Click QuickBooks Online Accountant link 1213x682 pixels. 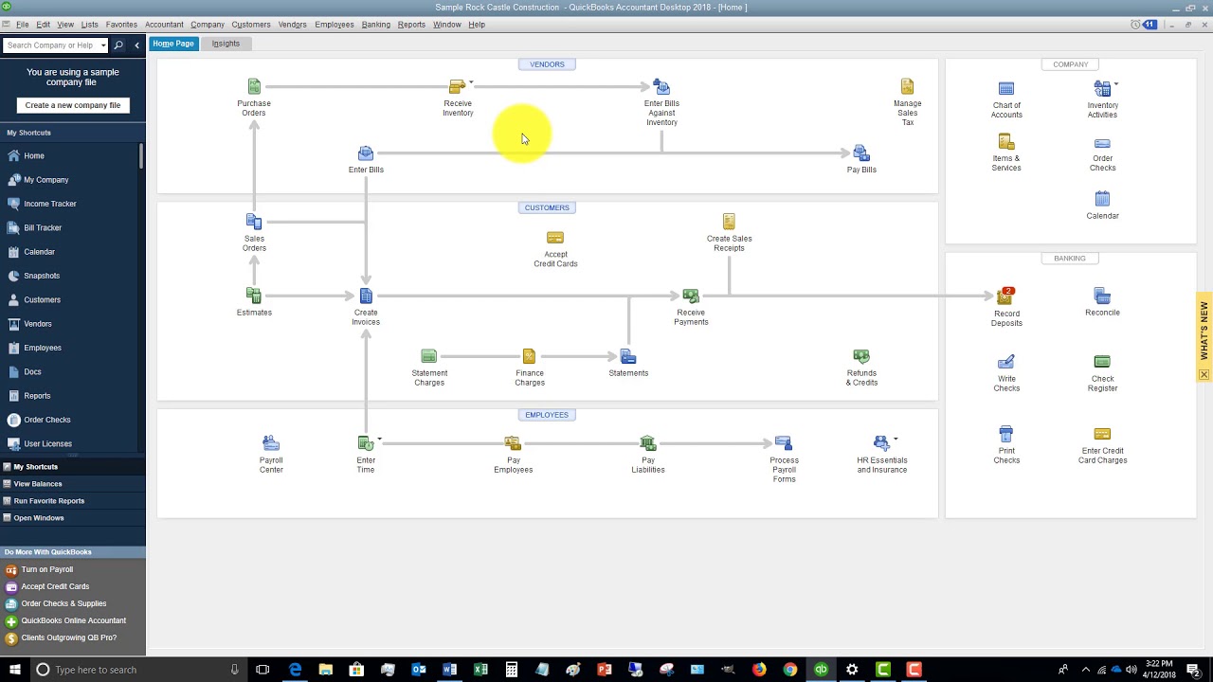tap(73, 621)
